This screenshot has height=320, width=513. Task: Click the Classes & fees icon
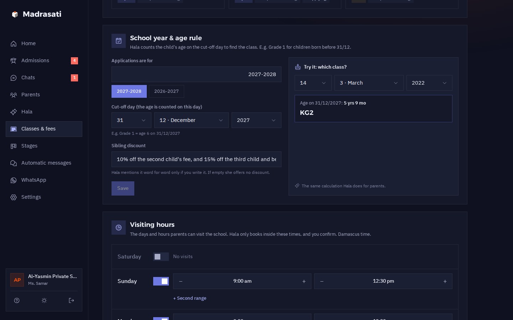(x=14, y=129)
